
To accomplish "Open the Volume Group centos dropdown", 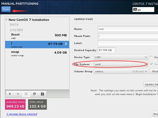I will pyautogui.click(x=121, y=71).
